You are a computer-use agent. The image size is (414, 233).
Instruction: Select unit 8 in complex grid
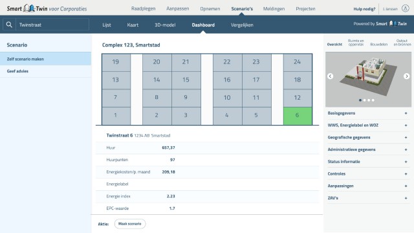[157, 98]
